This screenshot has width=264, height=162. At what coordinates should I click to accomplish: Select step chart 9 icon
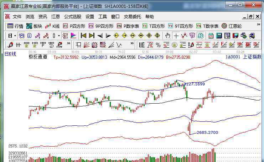(46, 36)
